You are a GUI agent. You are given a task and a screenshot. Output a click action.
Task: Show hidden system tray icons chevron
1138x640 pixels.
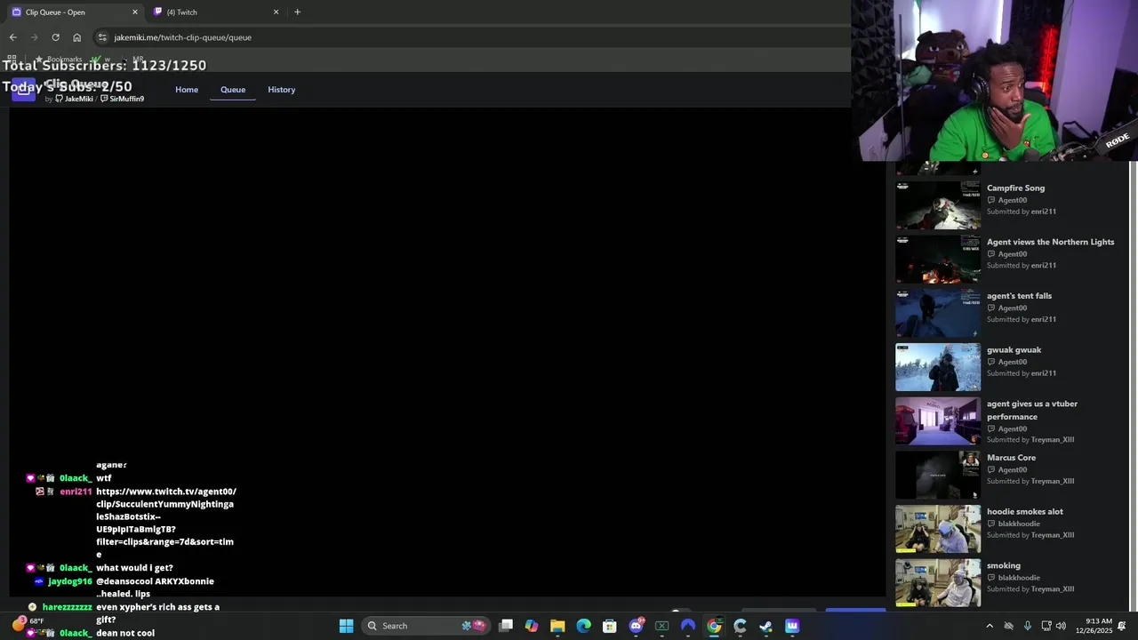coord(990,626)
